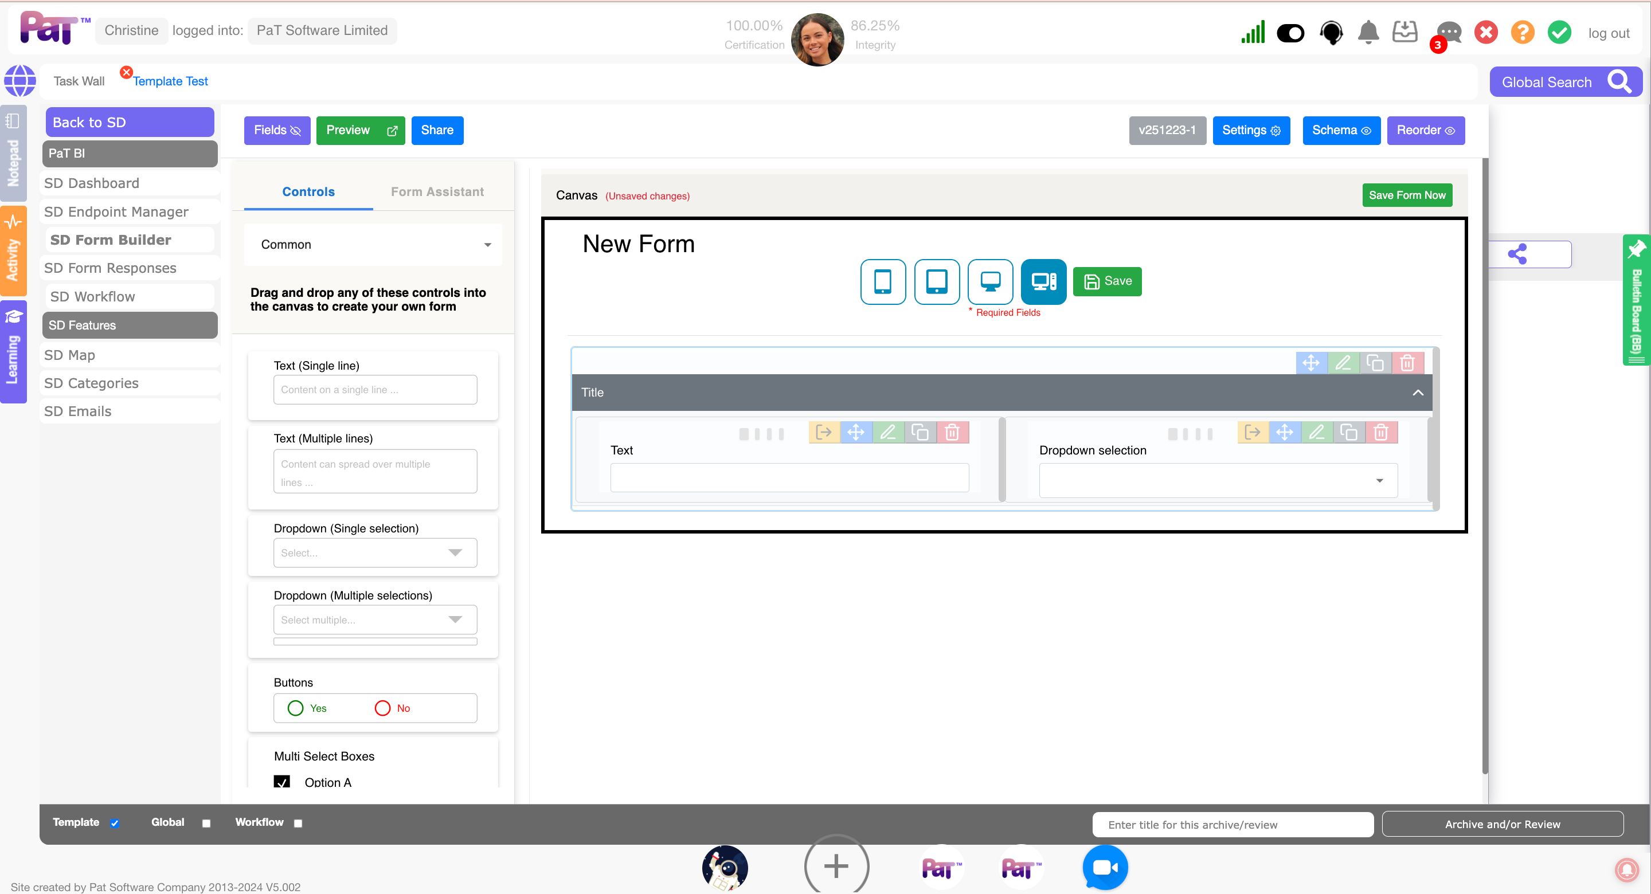Image resolution: width=1651 pixels, height=894 pixels.
Task: Open the notifications bell icon
Action: (1368, 32)
